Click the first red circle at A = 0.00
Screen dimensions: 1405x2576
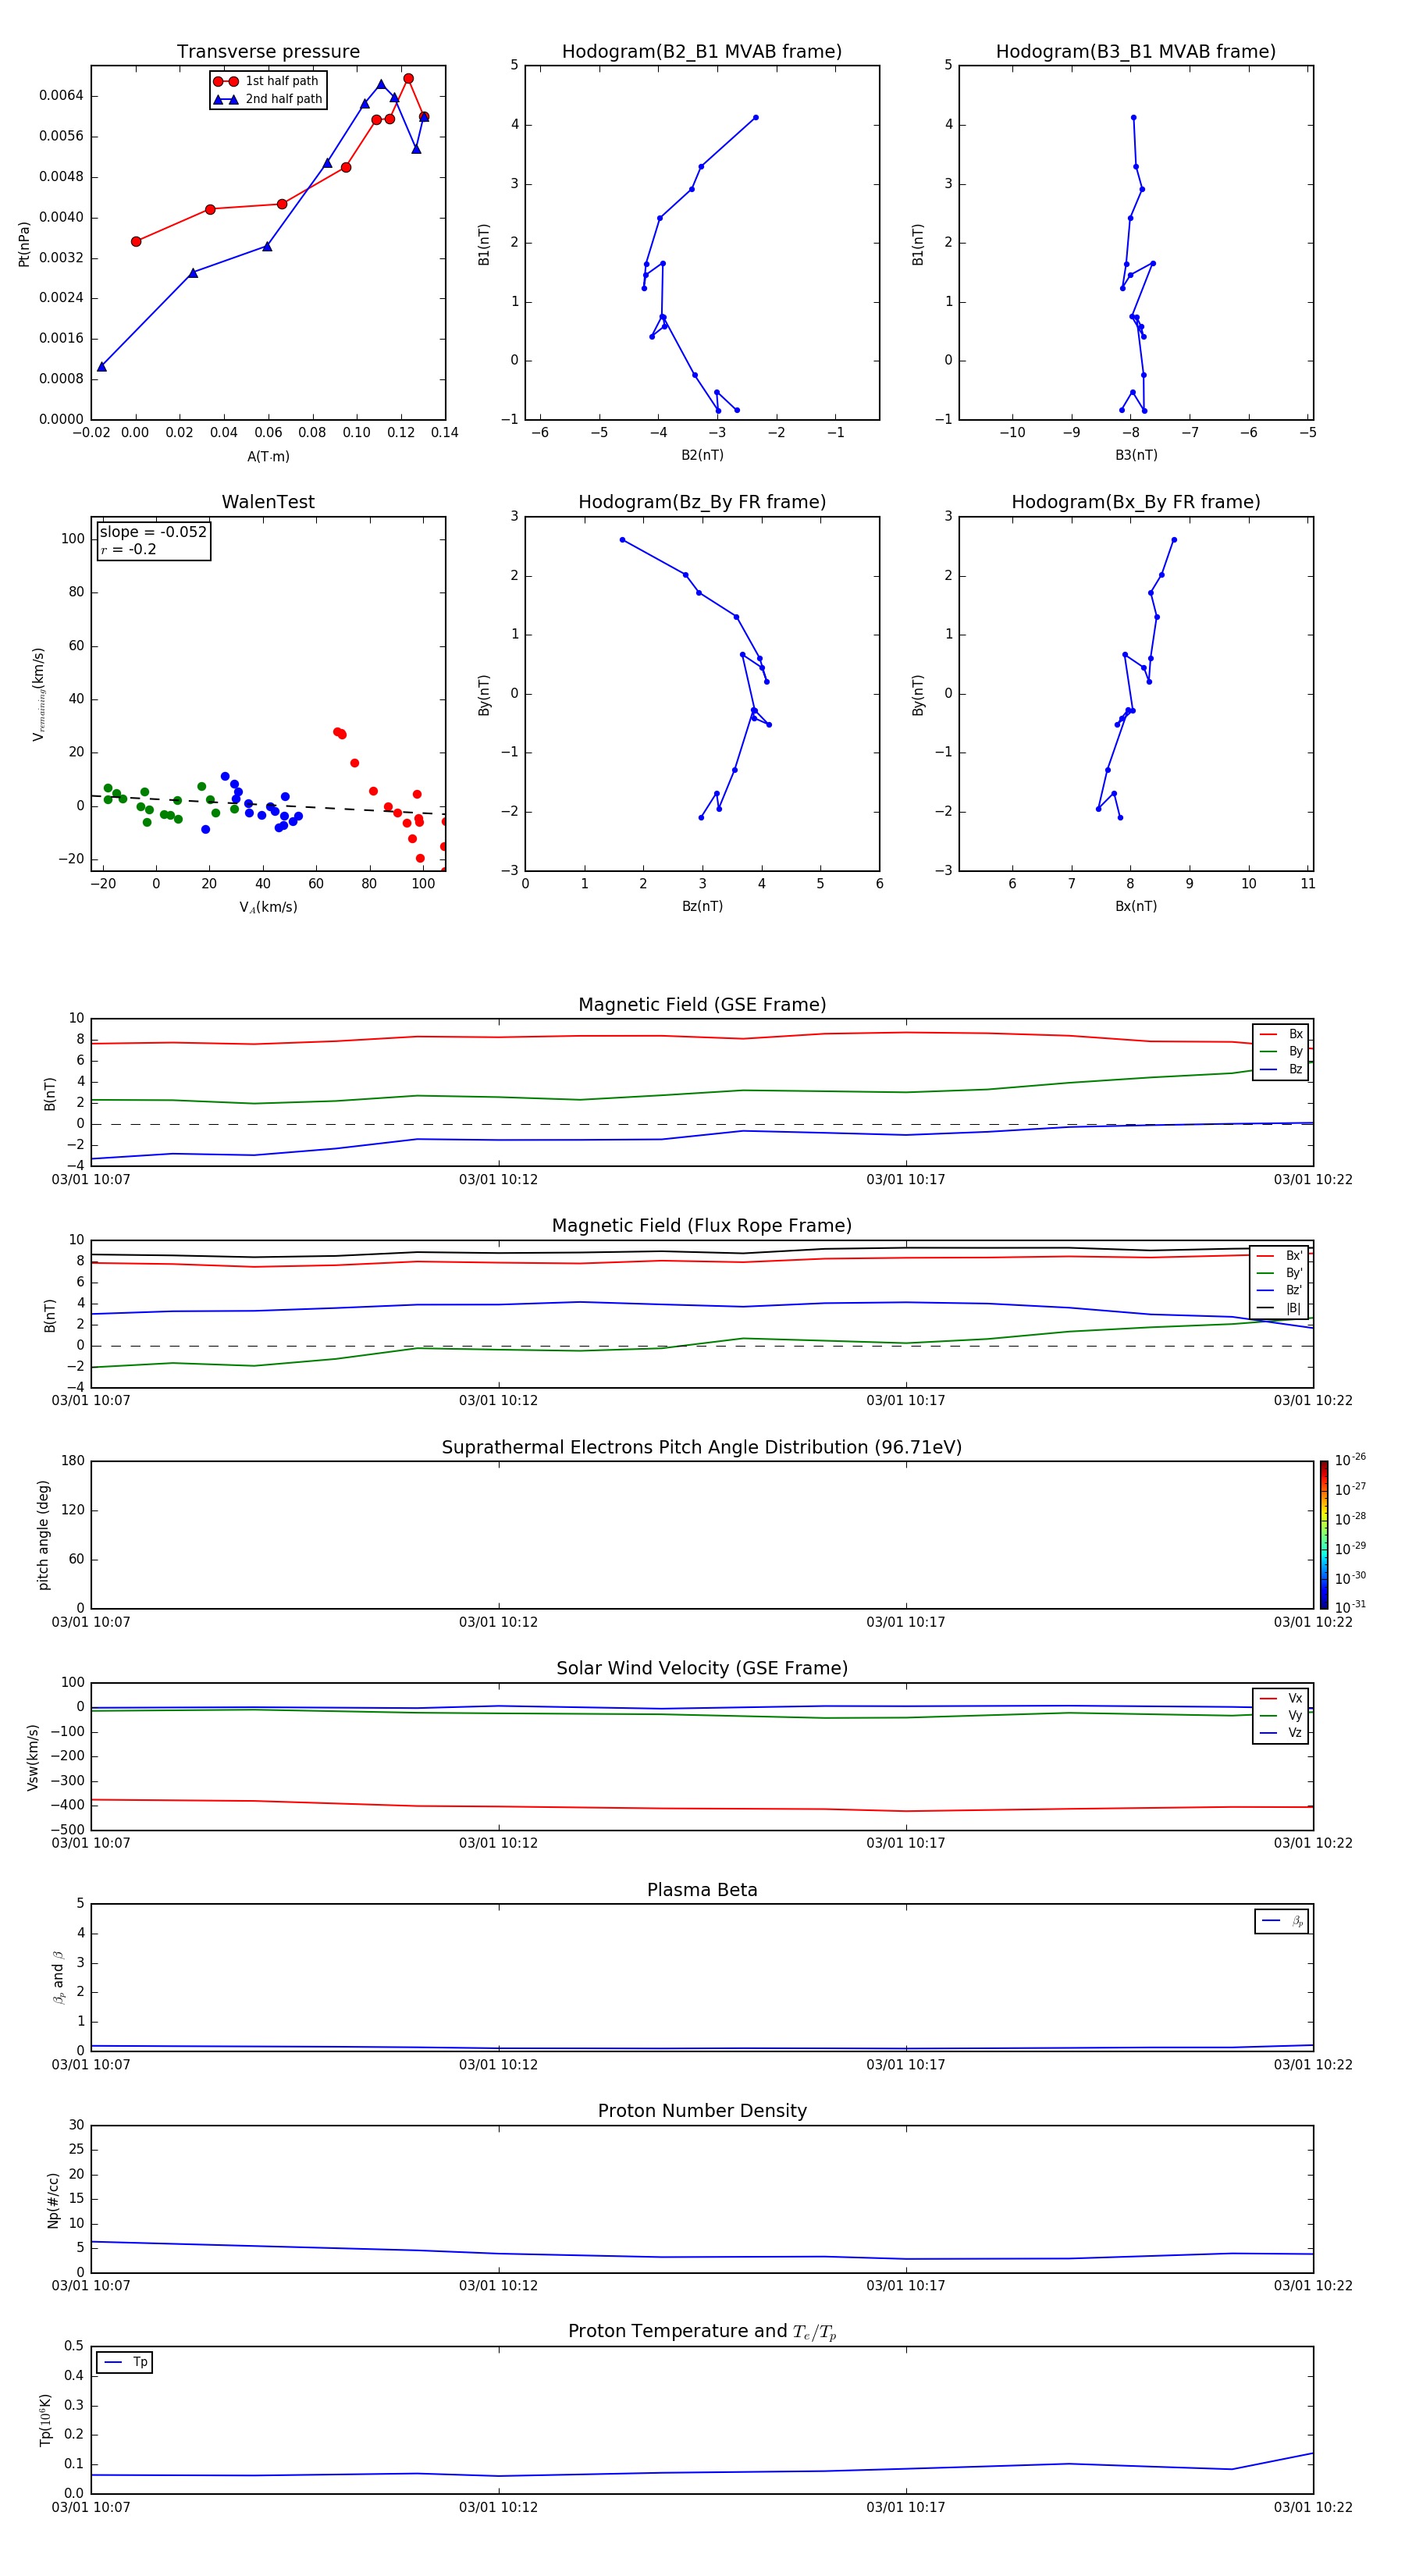[x=136, y=241]
